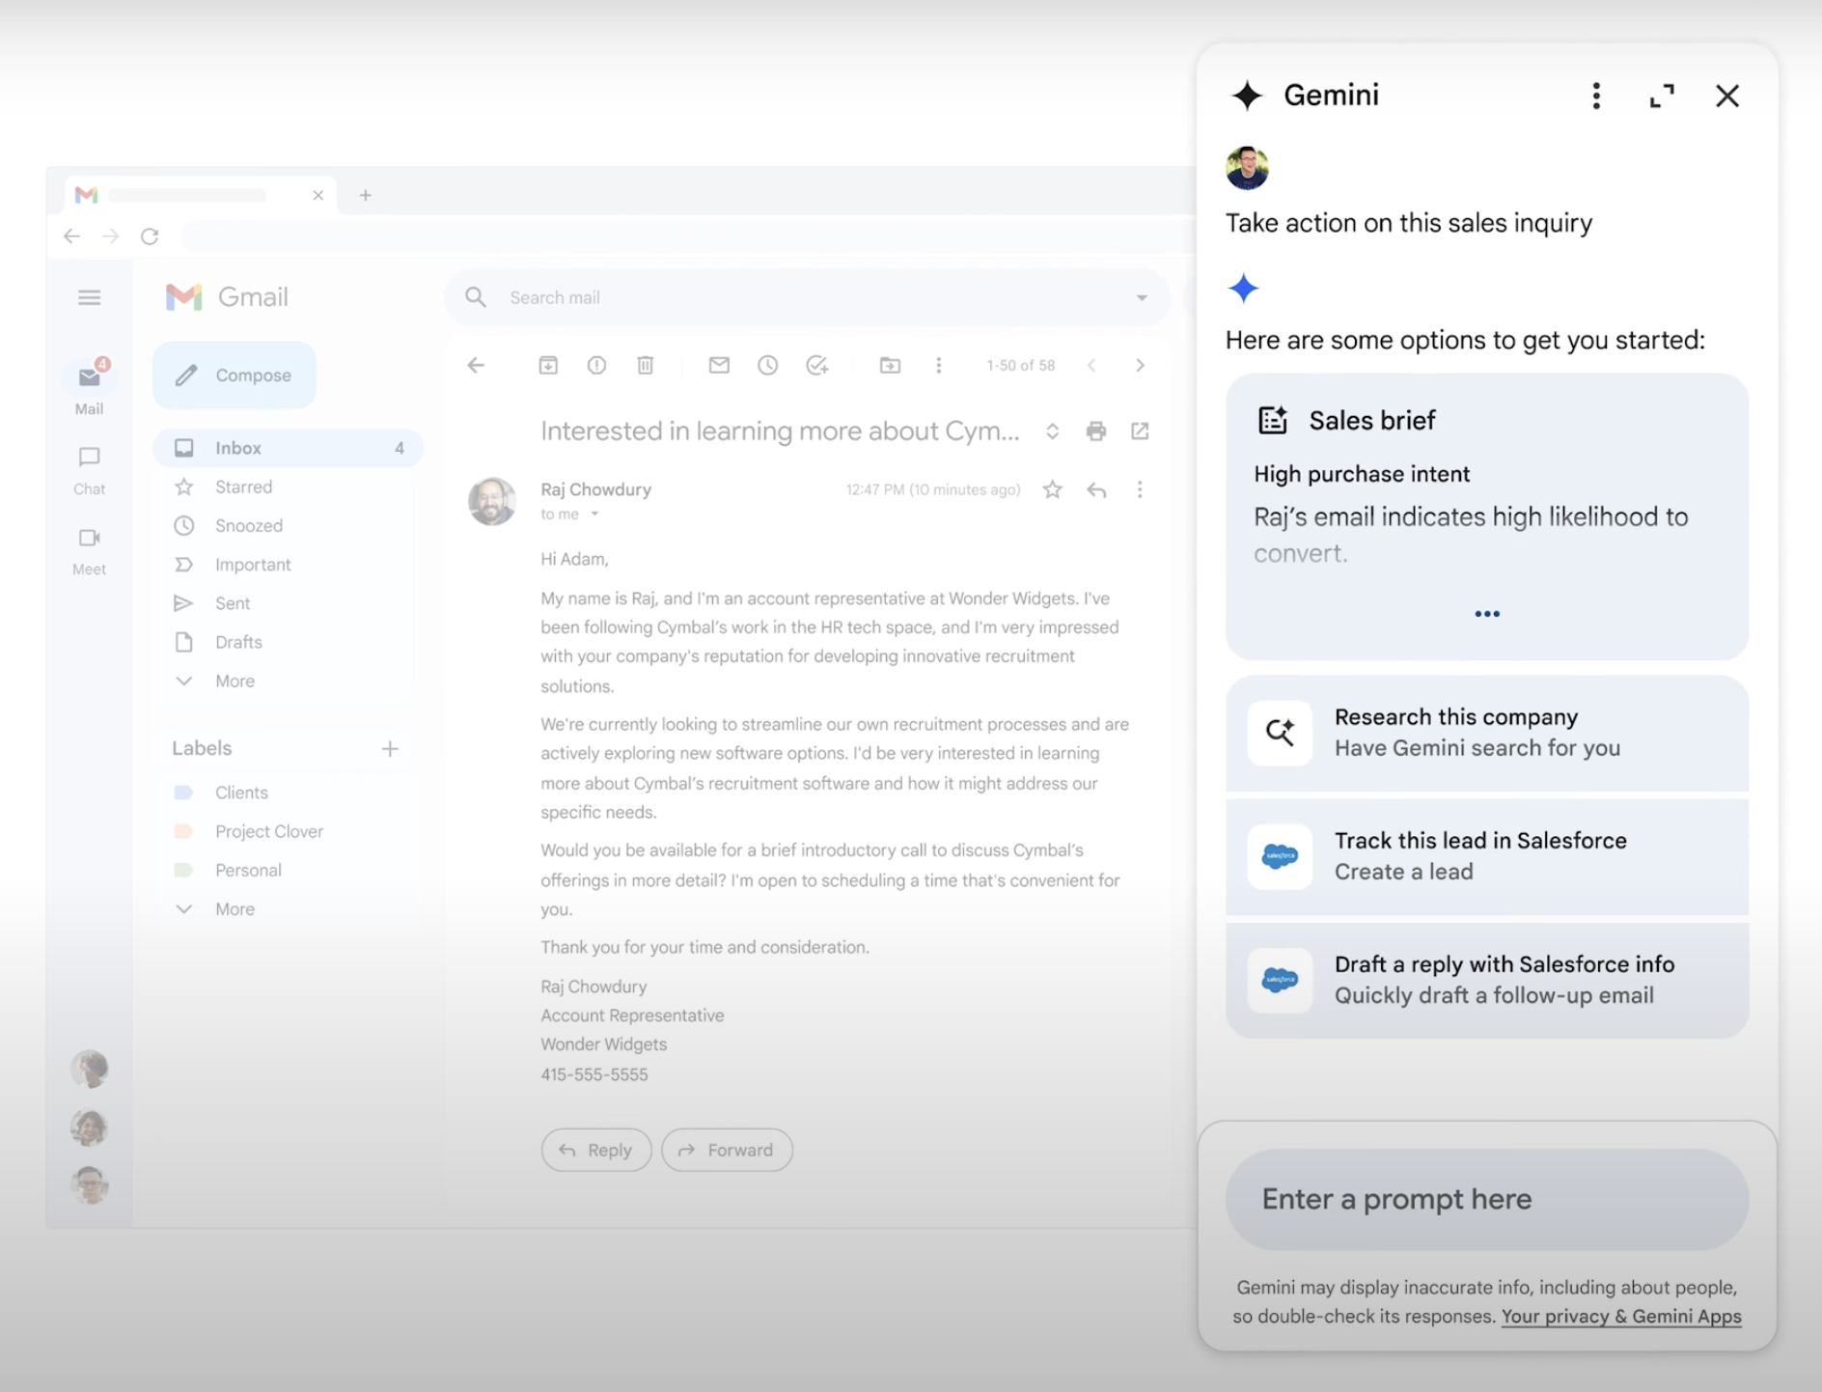Click the Add to Tasks icon
1822x1392 pixels.
pyautogui.click(x=817, y=365)
